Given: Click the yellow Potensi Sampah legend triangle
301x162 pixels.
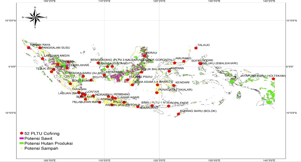Looking at the screenshot, I should coord(22,148).
